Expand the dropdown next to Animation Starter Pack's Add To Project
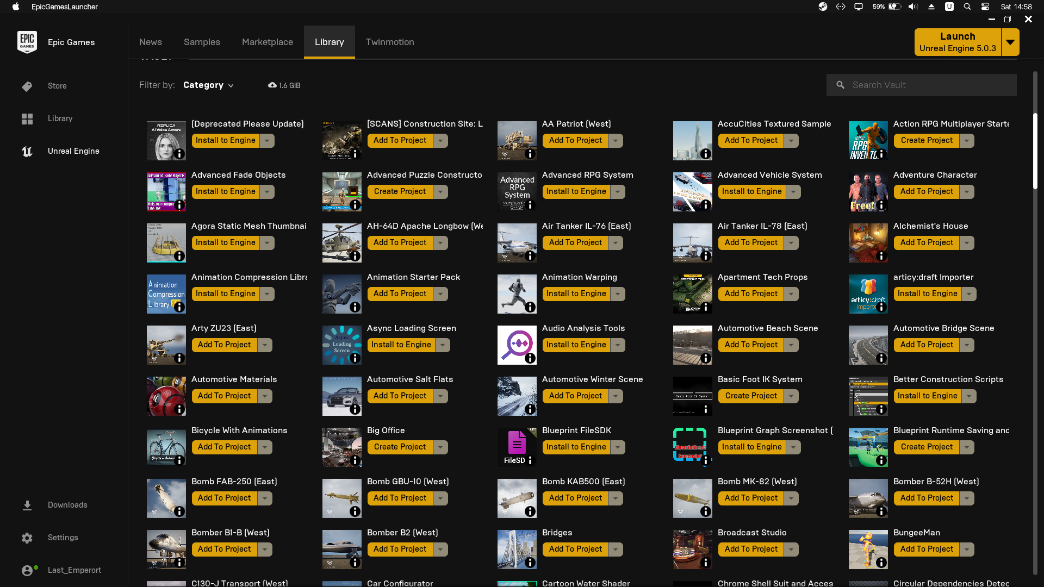 [440, 294]
